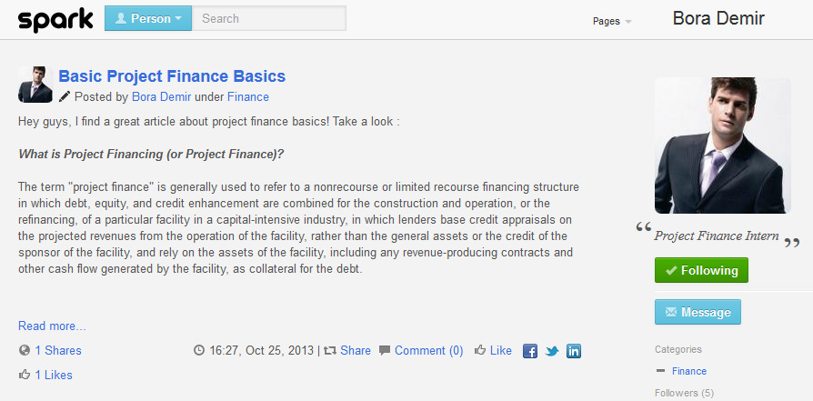
Task: Open the Finance category link under post title
Action: click(x=248, y=97)
